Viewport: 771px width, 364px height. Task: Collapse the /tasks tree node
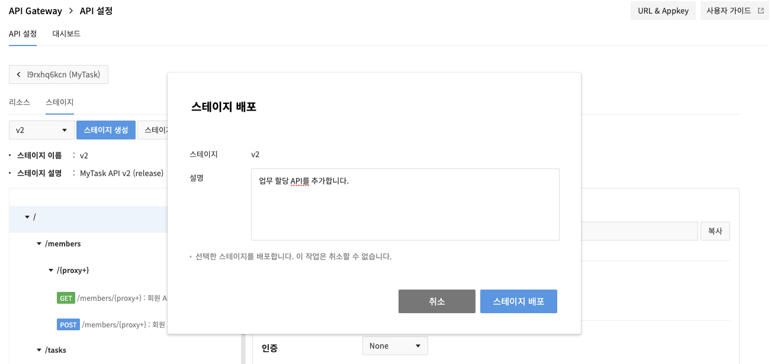(x=39, y=350)
